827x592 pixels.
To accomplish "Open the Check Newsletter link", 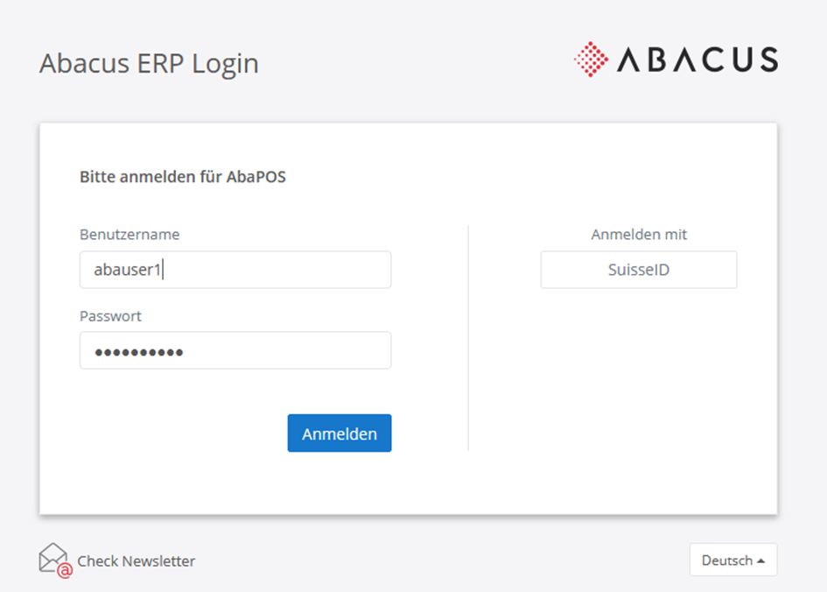I will [x=136, y=561].
